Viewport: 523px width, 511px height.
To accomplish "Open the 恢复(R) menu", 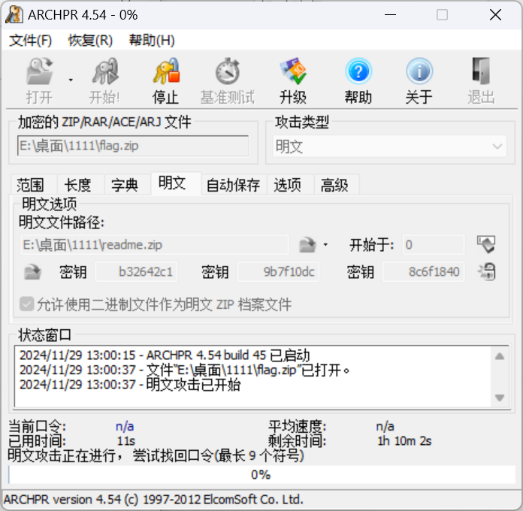I will 90,41.
